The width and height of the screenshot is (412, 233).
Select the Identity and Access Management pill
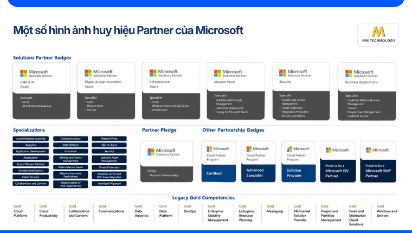70,159
